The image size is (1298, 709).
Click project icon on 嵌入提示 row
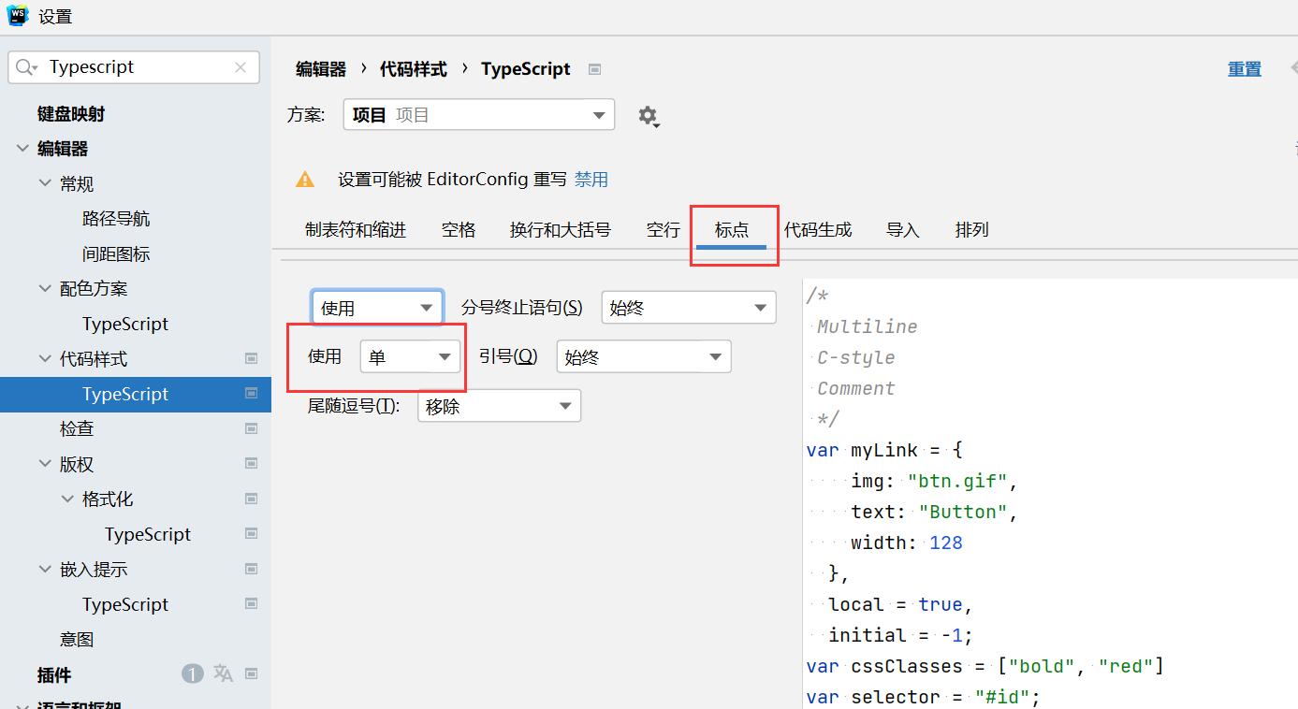[x=251, y=569]
